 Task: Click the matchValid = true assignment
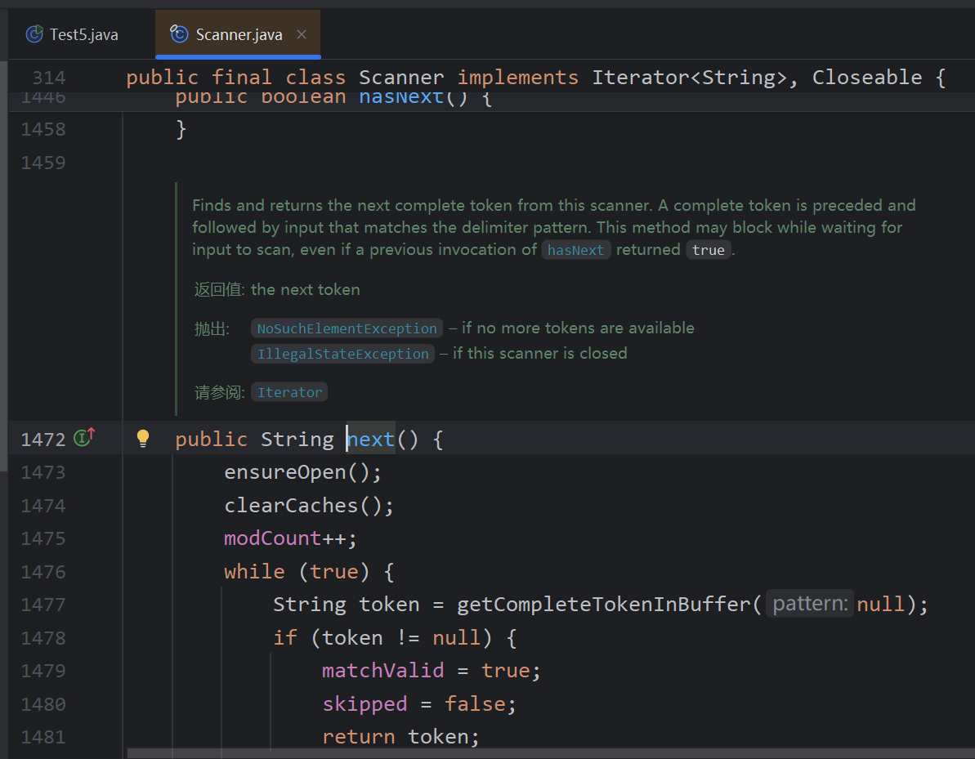431,671
